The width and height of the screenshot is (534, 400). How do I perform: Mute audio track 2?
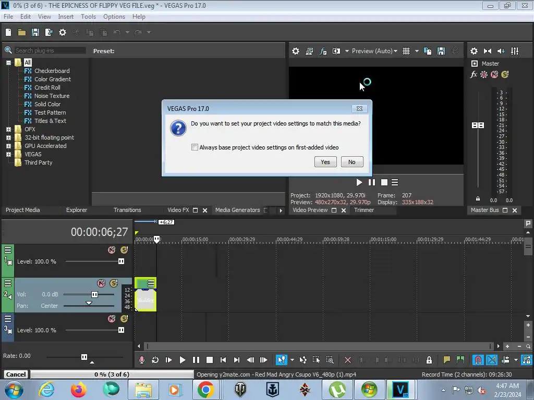pyautogui.click(x=101, y=283)
